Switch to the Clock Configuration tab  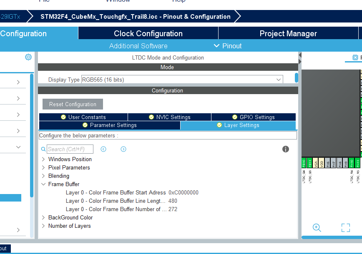tap(148, 33)
